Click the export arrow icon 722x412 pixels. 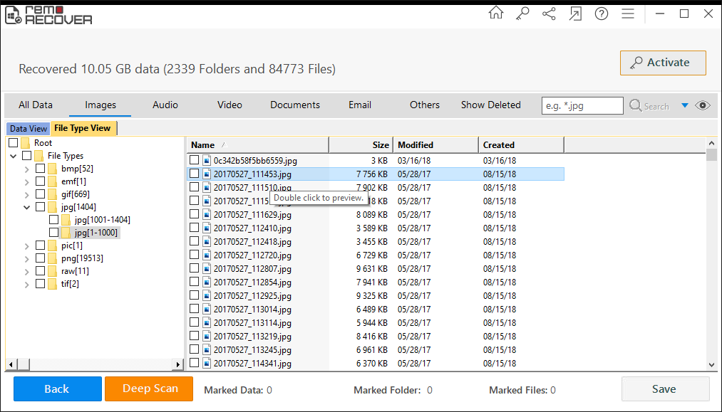(575, 14)
